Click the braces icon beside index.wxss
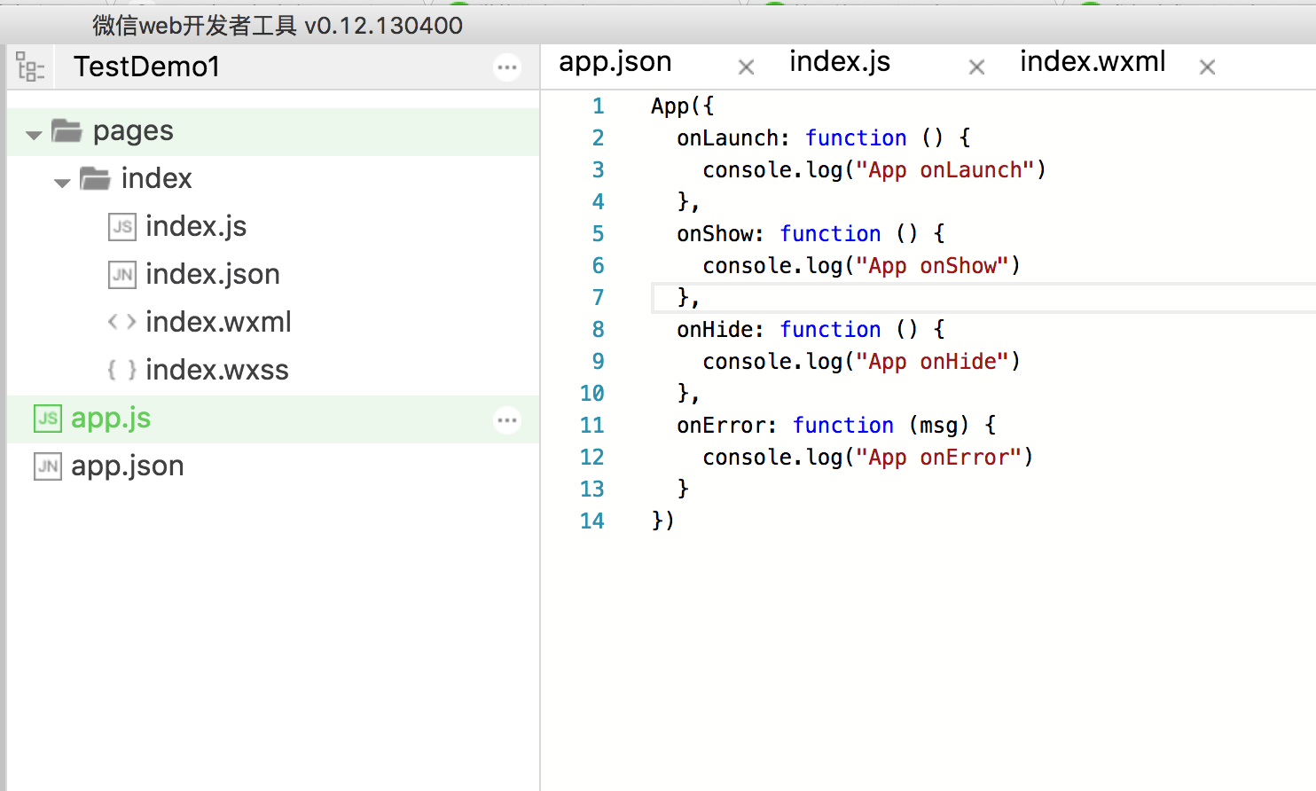 click(x=122, y=370)
